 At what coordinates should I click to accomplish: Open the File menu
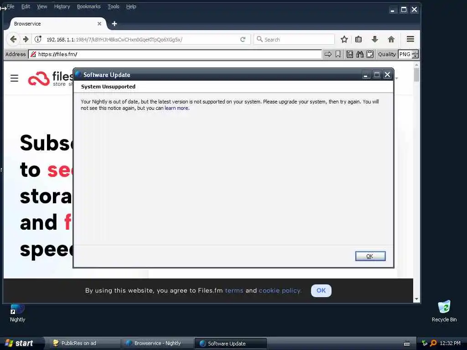(10, 6)
